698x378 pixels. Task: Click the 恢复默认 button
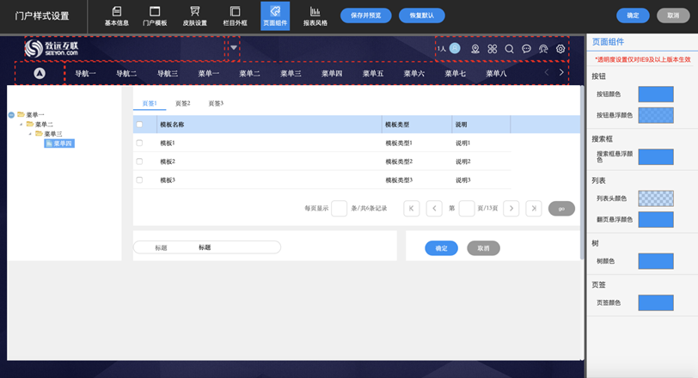coord(421,15)
